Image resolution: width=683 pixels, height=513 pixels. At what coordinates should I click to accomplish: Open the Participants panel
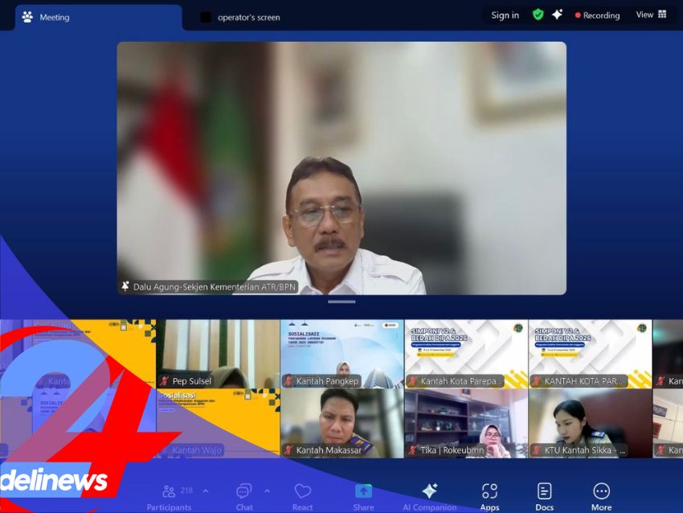[x=169, y=495]
